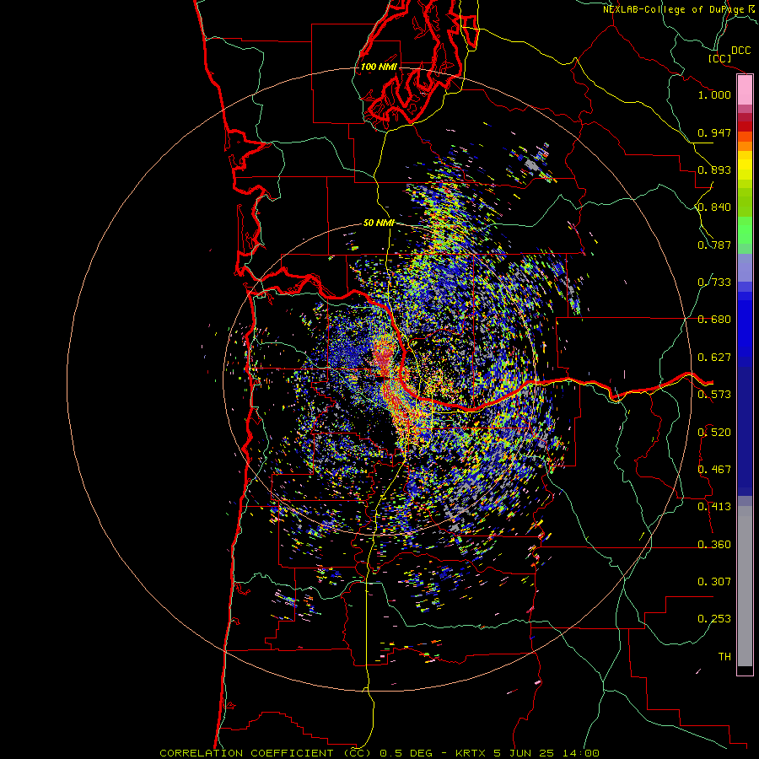Click the 0.893 legend value

(x=714, y=170)
